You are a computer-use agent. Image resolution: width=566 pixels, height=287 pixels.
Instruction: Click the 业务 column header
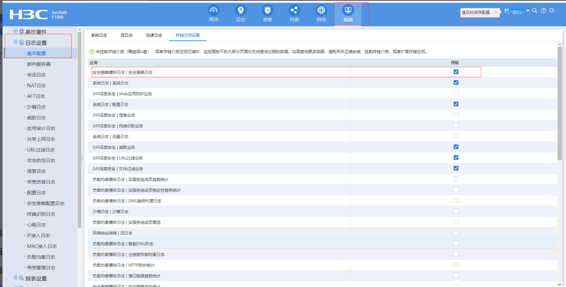[94, 62]
